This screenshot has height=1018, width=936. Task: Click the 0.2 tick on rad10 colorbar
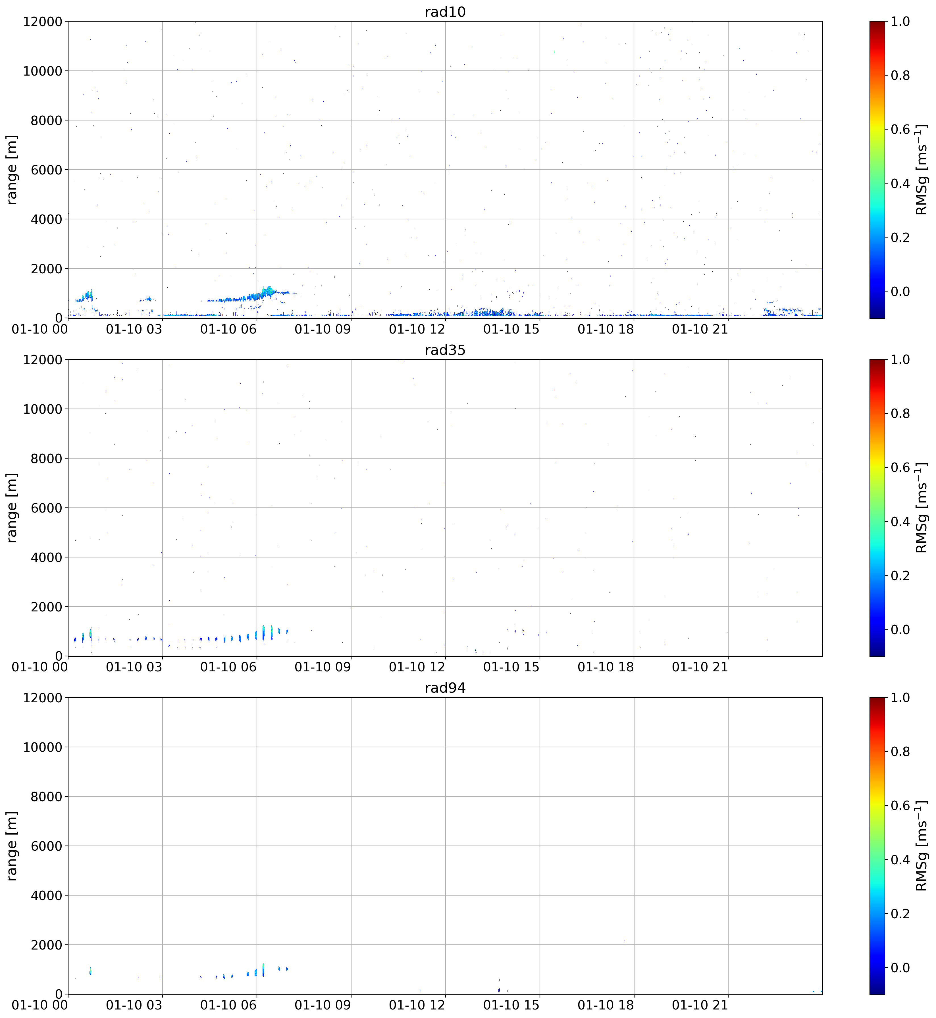900,237
